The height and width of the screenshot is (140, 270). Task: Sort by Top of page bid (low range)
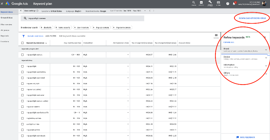pos(142,43)
